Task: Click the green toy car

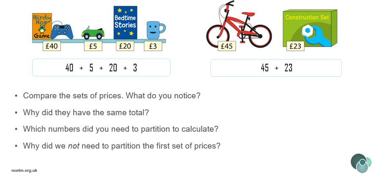Action: tap(93, 33)
